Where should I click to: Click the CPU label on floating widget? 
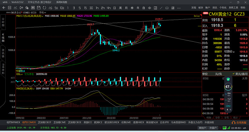coord(228,106)
